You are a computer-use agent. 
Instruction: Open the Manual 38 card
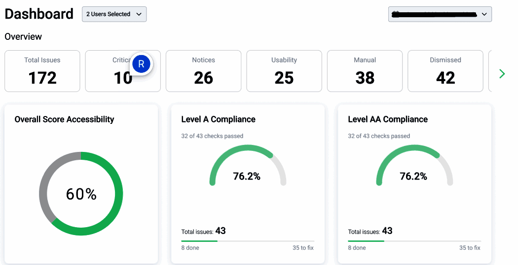coord(365,71)
